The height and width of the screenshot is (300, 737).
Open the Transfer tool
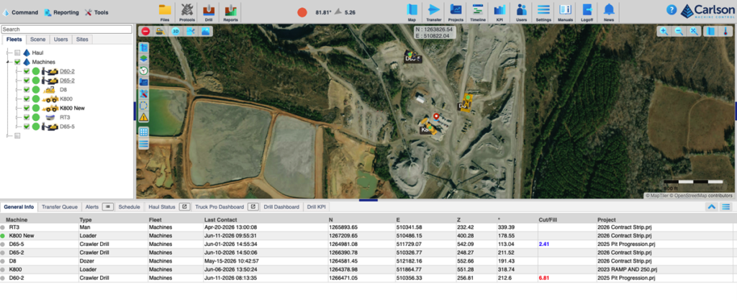(x=434, y=12)
